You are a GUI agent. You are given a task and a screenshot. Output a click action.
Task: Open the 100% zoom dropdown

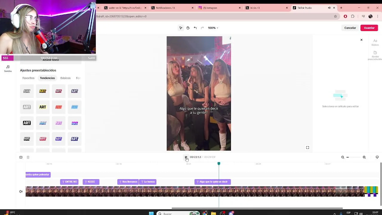213,28
